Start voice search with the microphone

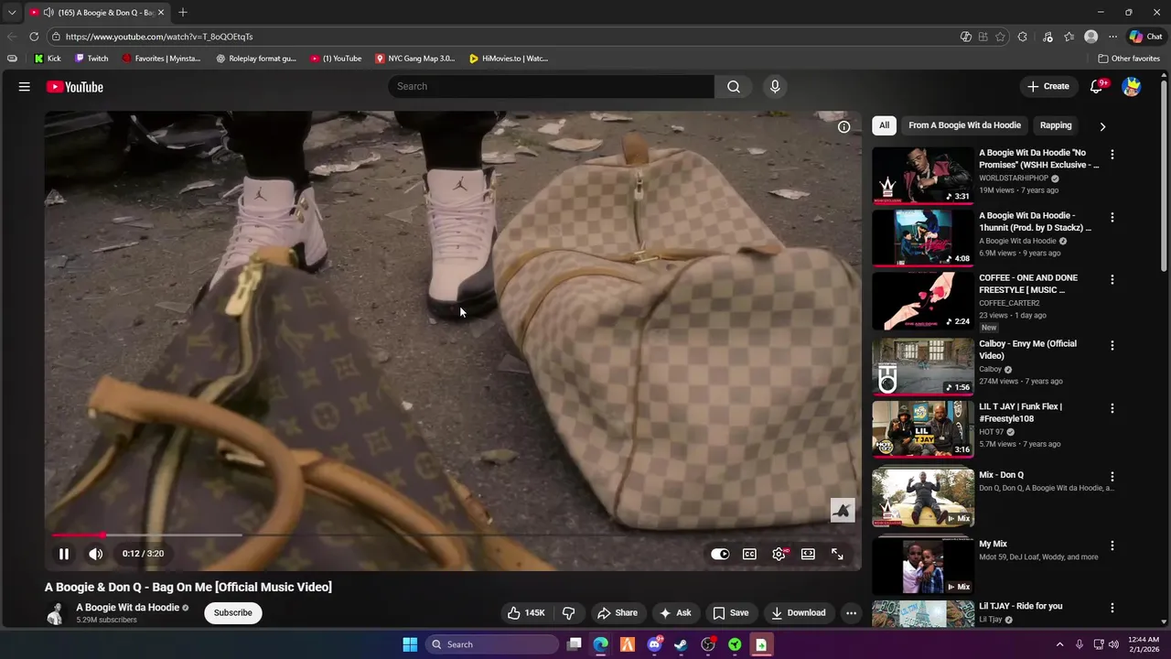coord(775,86)
